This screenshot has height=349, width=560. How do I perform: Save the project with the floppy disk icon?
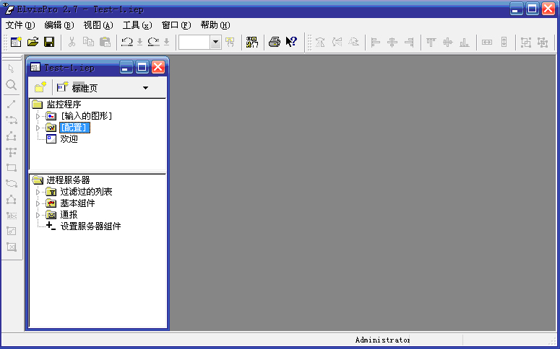(49, 43)
